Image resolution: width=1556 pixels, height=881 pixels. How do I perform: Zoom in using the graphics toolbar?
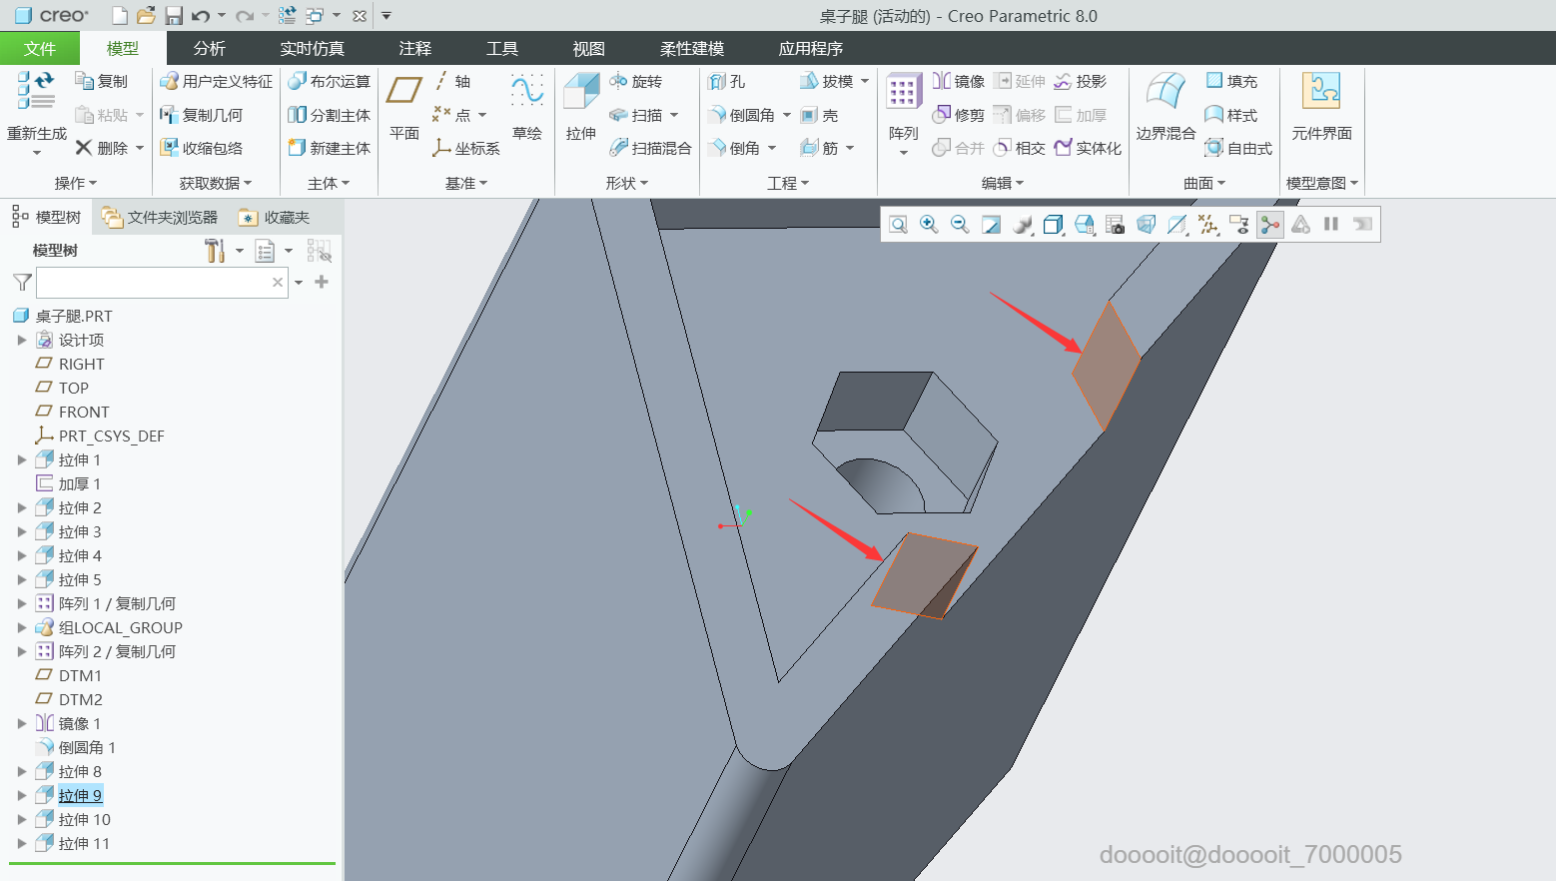pyautogui.click(x=929, y=225)
